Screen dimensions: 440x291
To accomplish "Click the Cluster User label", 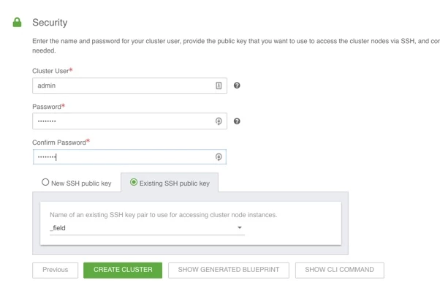I will point(50,71).
